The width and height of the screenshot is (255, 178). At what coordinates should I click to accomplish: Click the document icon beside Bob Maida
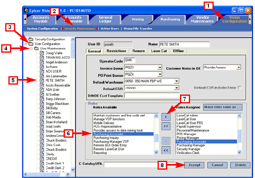pos(42,117)
